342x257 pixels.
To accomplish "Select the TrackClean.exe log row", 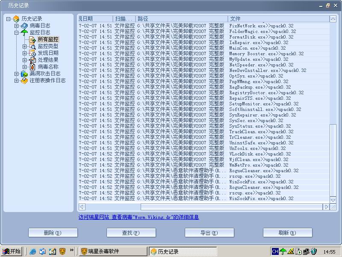I will 204,131.
